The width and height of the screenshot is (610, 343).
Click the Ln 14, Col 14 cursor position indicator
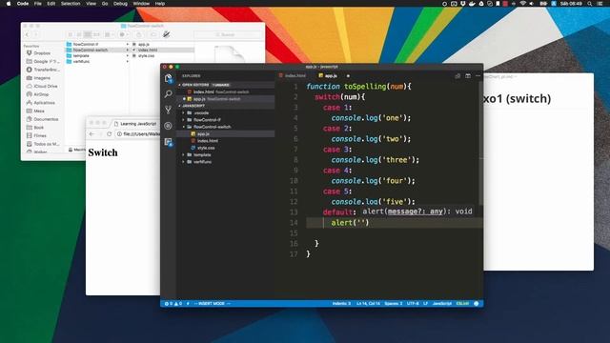[368, 304]
